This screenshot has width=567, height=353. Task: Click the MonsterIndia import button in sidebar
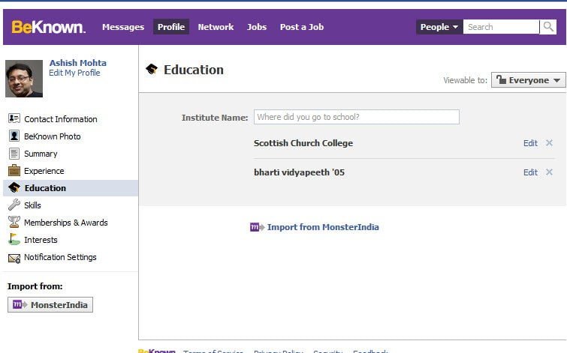pos(50,304)
